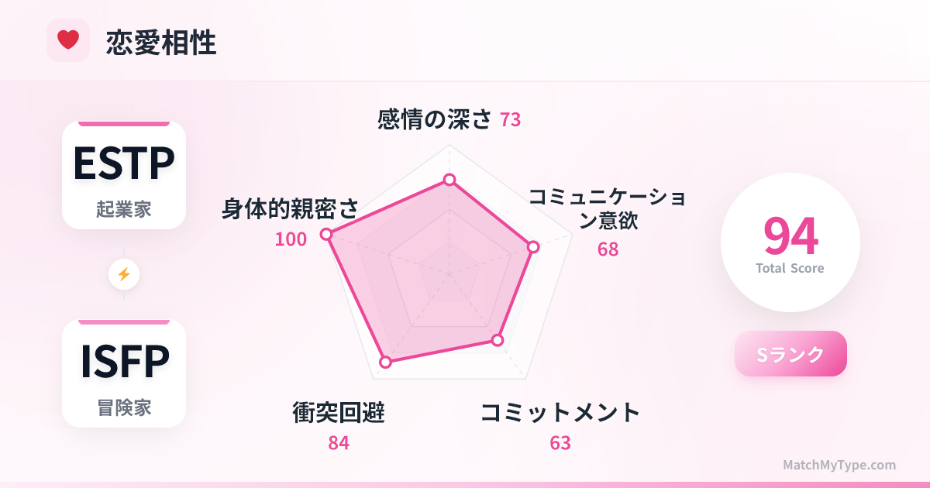Screen dimensions: 930x488
Task: Click the 恋愛相性 heading
Action: coord(161,43)
